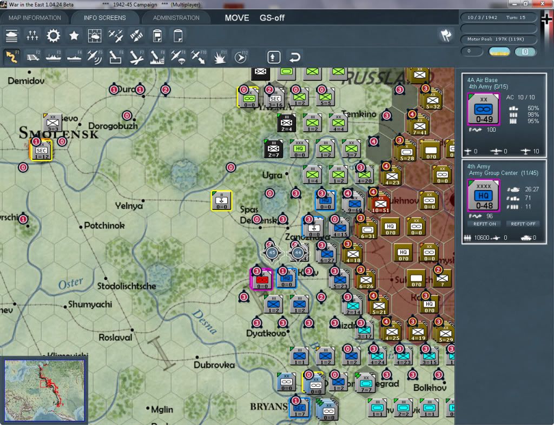Click the opposing striped arrows icon
The image size is (554, 425).
(x=136, y=36)
